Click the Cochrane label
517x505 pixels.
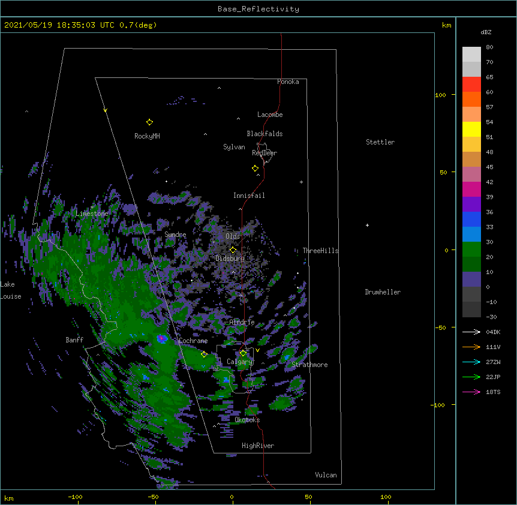tap(193, 341)
